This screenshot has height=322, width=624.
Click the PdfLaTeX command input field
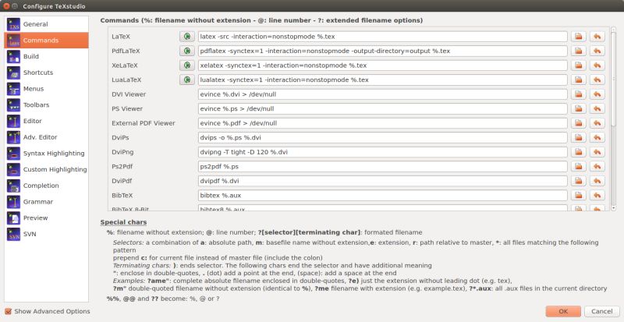point(383,51)
